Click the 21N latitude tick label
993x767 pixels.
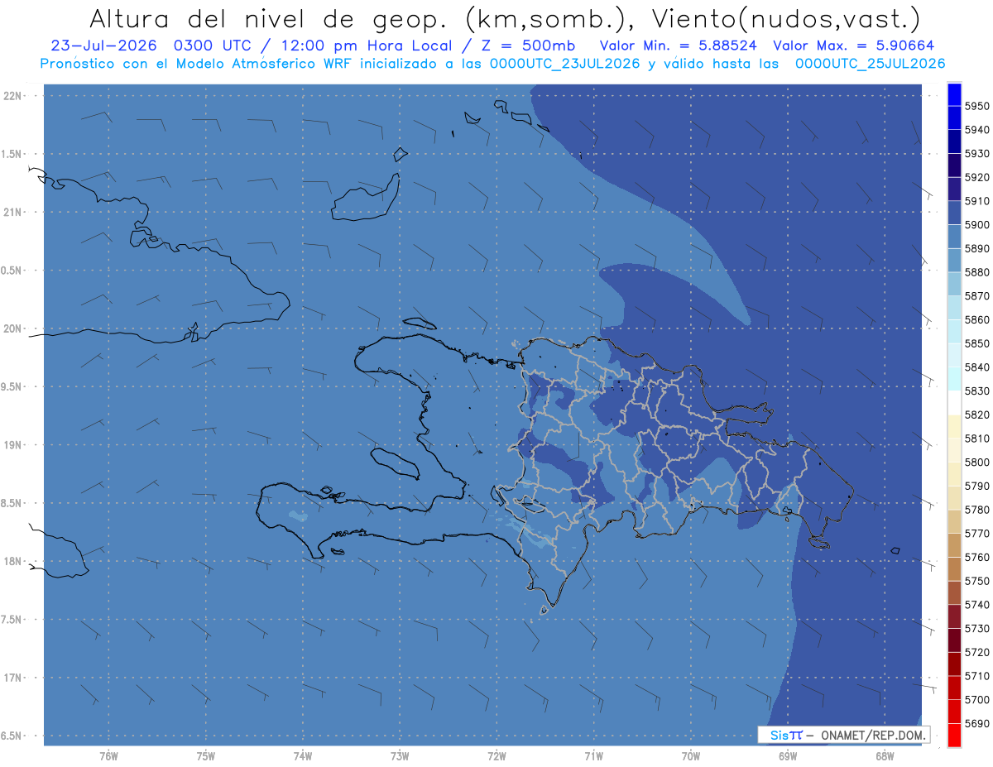pos(14,212)
